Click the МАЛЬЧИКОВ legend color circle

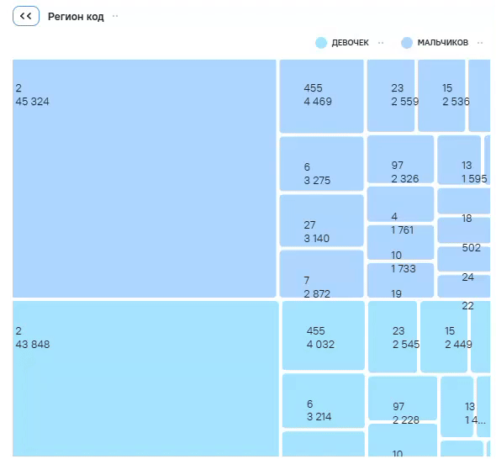407,43
